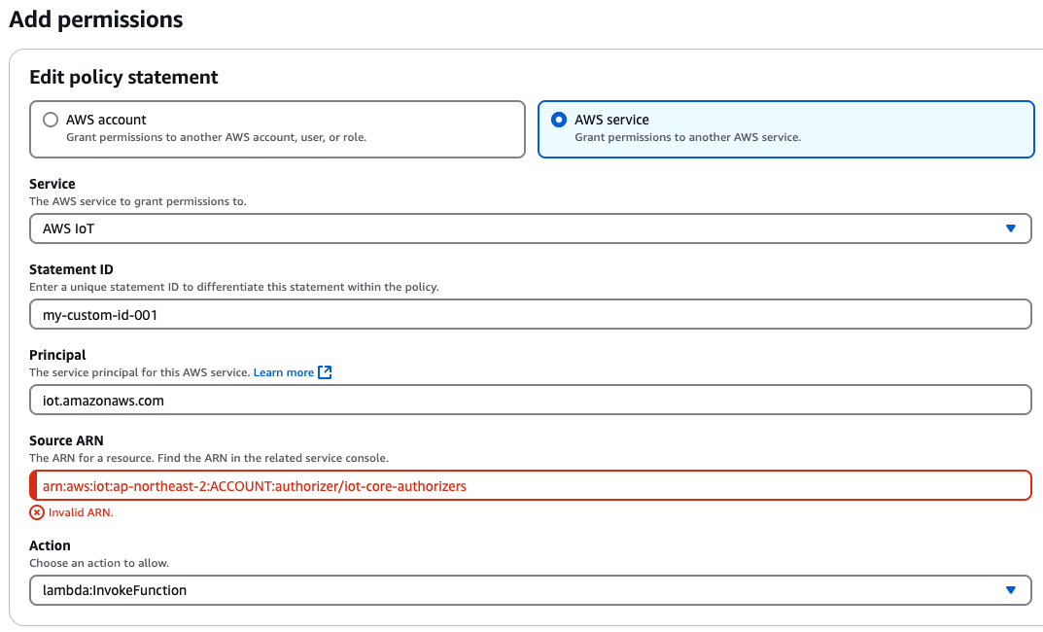1043x632 pixels.
Task: Focus the Principal field iot.amazonaws.com
Action: click(x=530, y=401)
